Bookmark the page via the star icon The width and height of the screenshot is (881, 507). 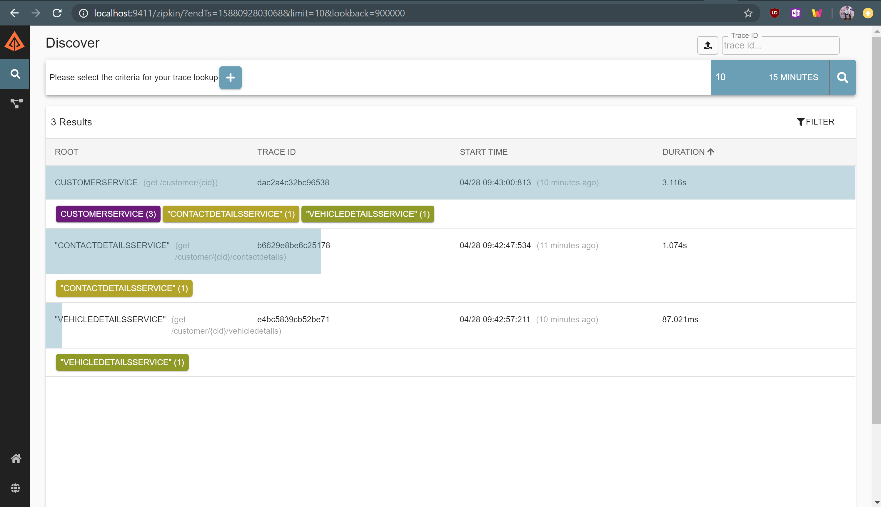(x=747, y=13)
